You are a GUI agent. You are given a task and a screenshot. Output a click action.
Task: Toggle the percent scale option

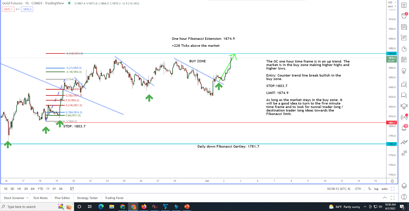(x=369, y=189)
